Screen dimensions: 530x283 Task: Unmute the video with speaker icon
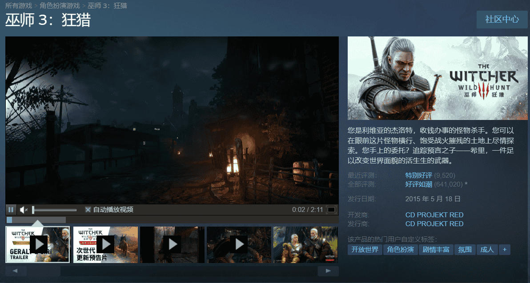(23, 210)
